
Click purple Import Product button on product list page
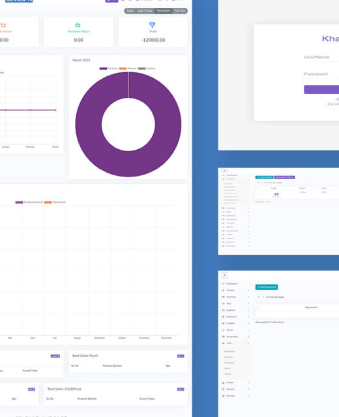(x=284, y=177)
